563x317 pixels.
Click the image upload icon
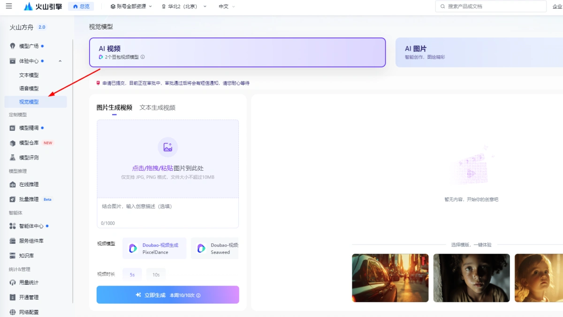click(x=168, y=147)
